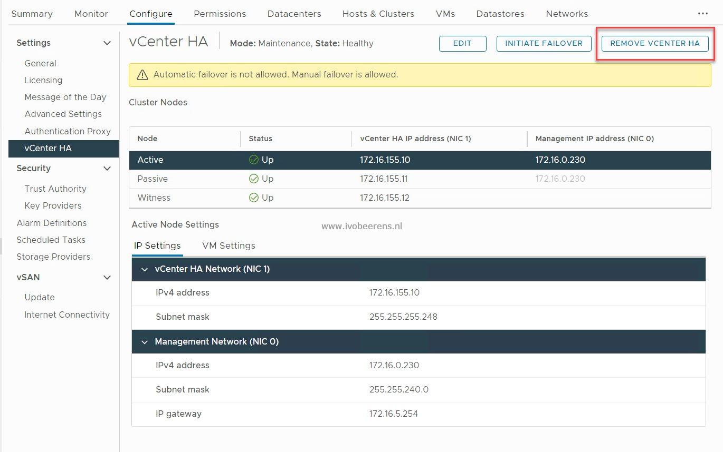Screen dimensions: 723x452
Task: Switch to the Summary tab
Action: tap(32, 14)
